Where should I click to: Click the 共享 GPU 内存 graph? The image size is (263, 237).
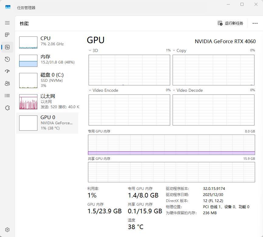(171, 172)
